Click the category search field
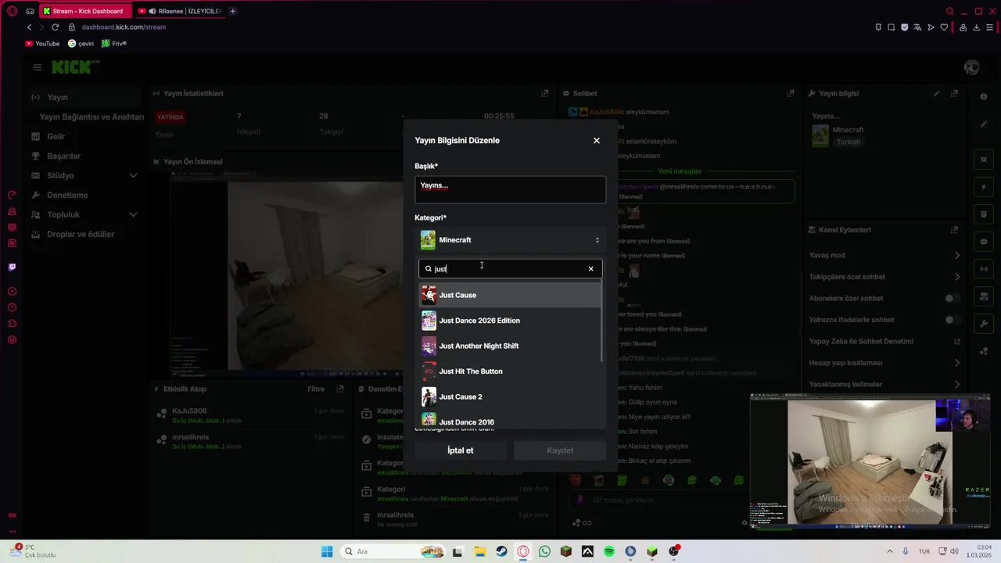 click(510, 269)
